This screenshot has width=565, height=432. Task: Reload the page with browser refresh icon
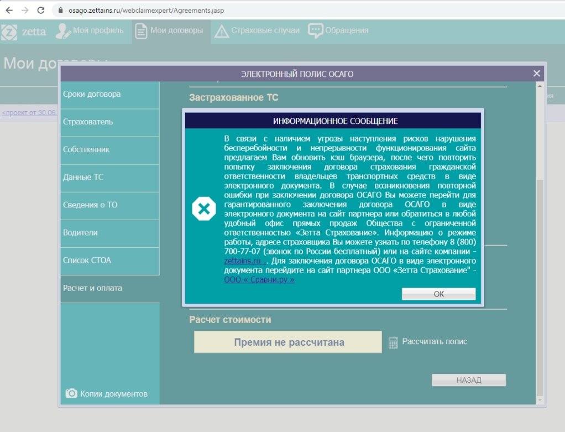pyautogui.click(x=40, y=10)
